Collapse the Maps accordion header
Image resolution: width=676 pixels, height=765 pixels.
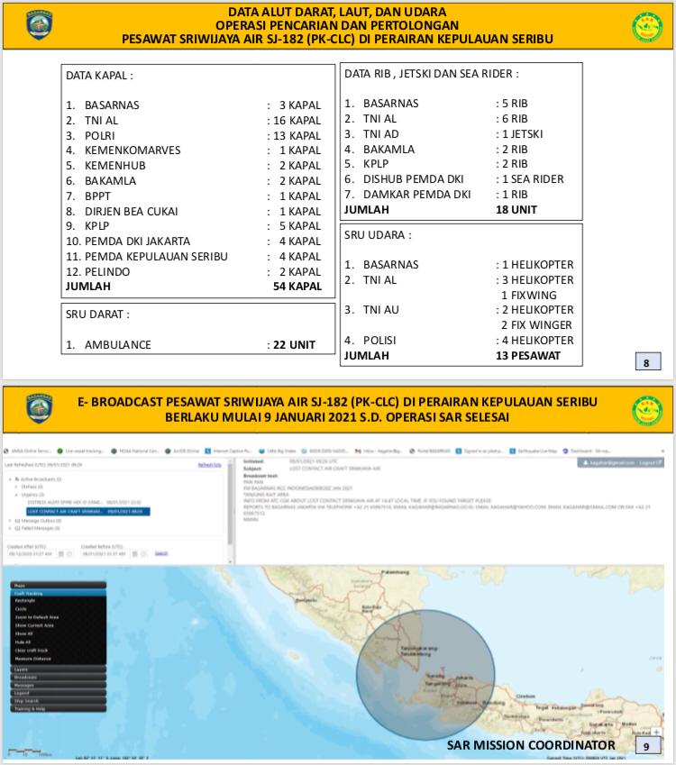click(58, 585)
